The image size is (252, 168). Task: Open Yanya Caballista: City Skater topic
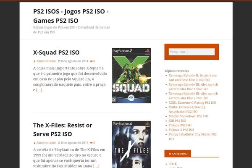click(x=192, y=136)
